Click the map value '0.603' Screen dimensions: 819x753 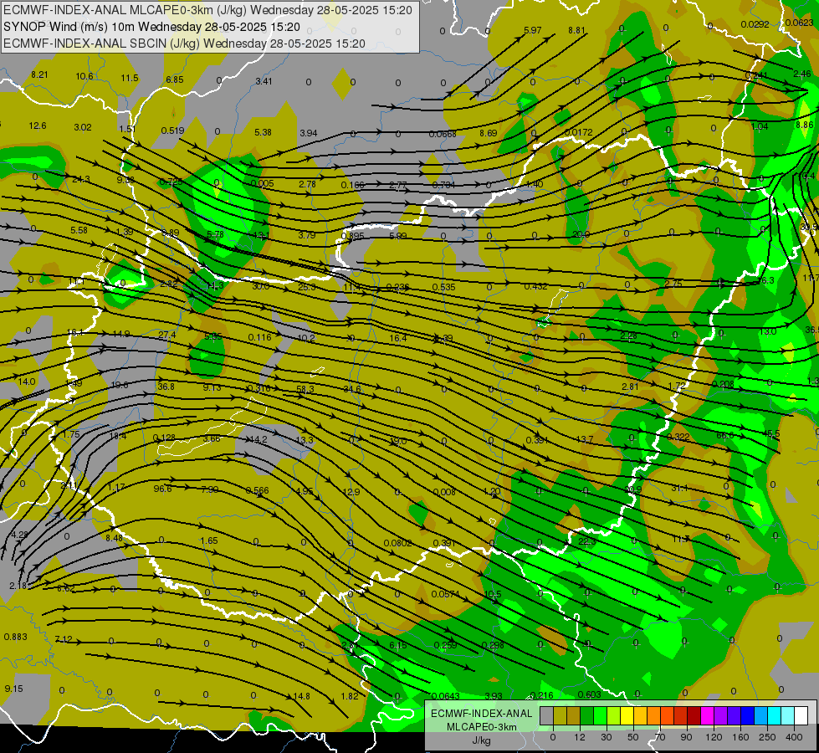point(589,694)
